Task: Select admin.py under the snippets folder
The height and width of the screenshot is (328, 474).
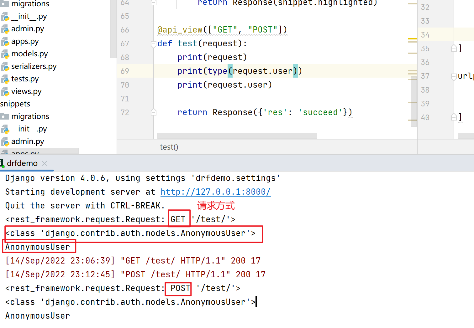Action: point(28,141)
